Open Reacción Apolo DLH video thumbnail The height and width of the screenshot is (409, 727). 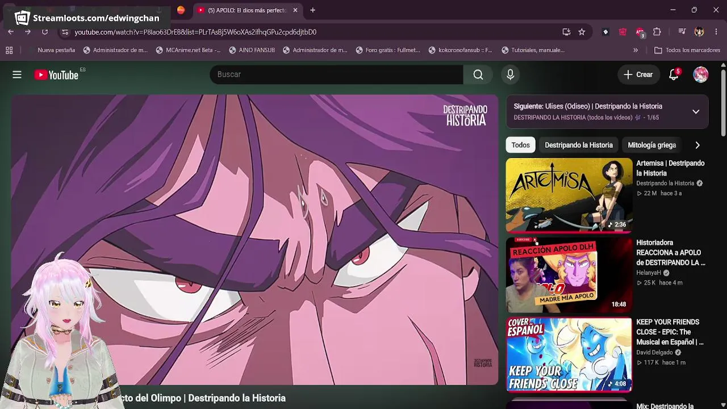click(569, 275)
